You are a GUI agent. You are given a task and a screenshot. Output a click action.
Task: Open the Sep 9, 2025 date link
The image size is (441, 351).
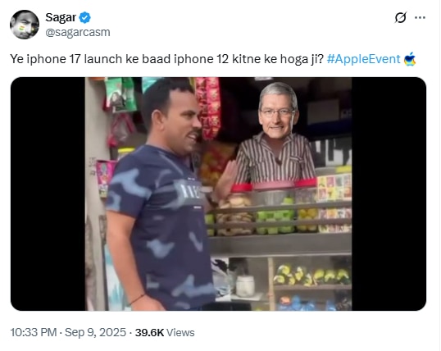(95, 332)
